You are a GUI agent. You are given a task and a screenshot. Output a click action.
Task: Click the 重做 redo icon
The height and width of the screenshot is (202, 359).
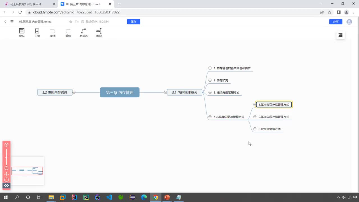pyautogui.click(x=68, y=33)
